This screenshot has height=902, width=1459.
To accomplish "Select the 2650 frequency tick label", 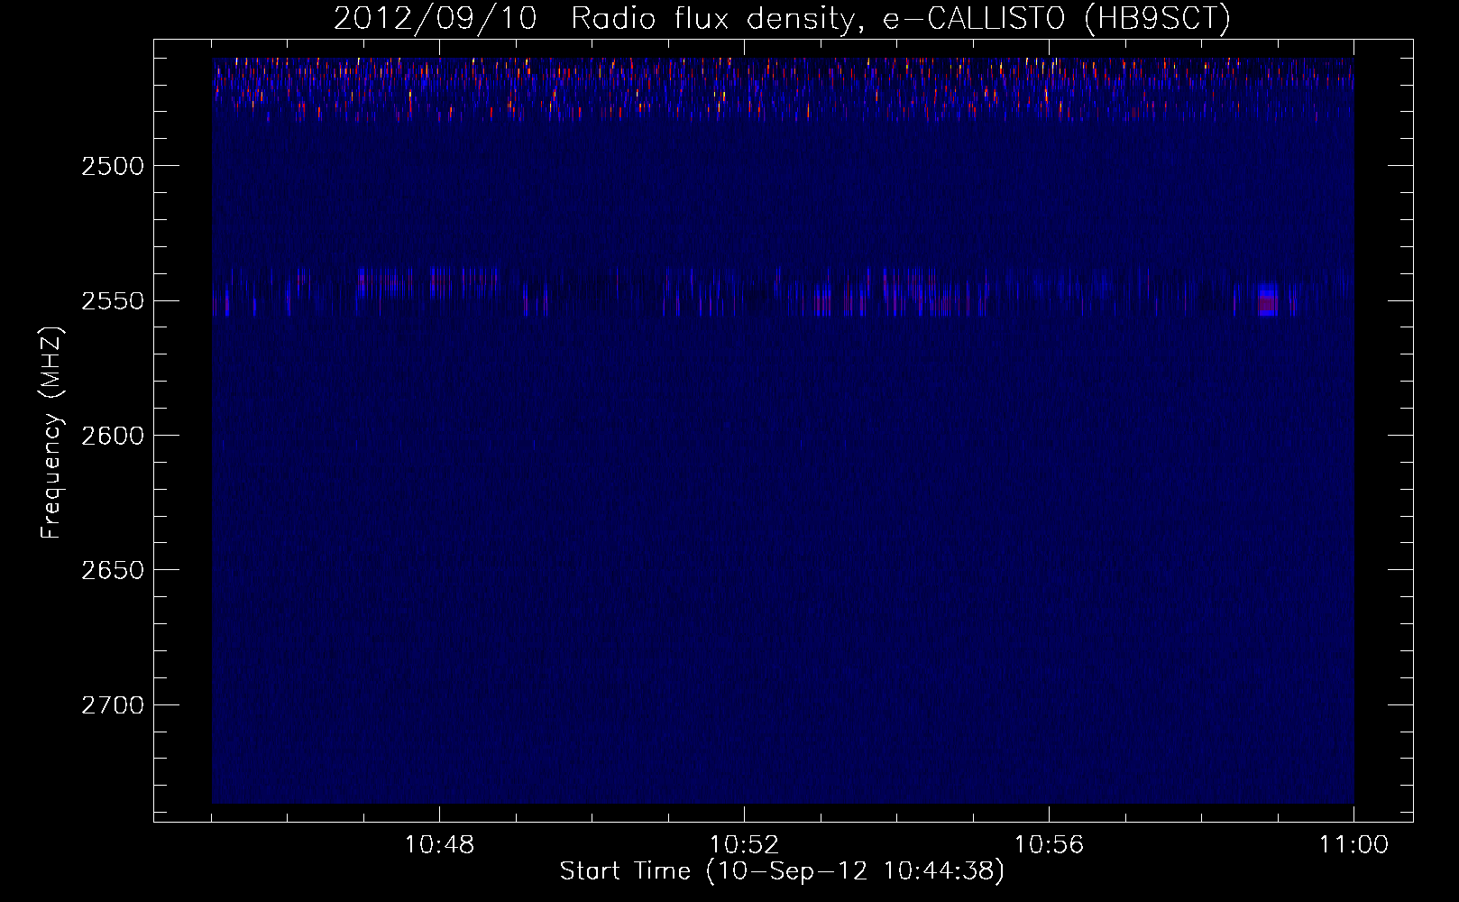I will [113, 570].
